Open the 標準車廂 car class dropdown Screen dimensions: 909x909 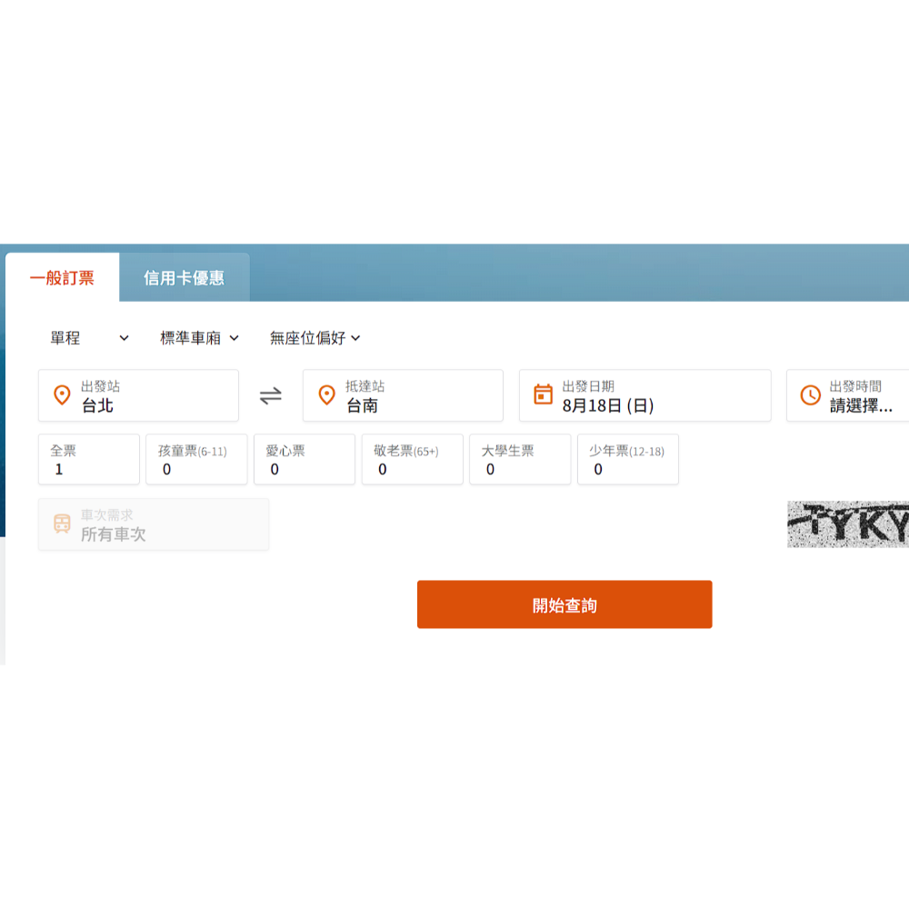point(199,338)
